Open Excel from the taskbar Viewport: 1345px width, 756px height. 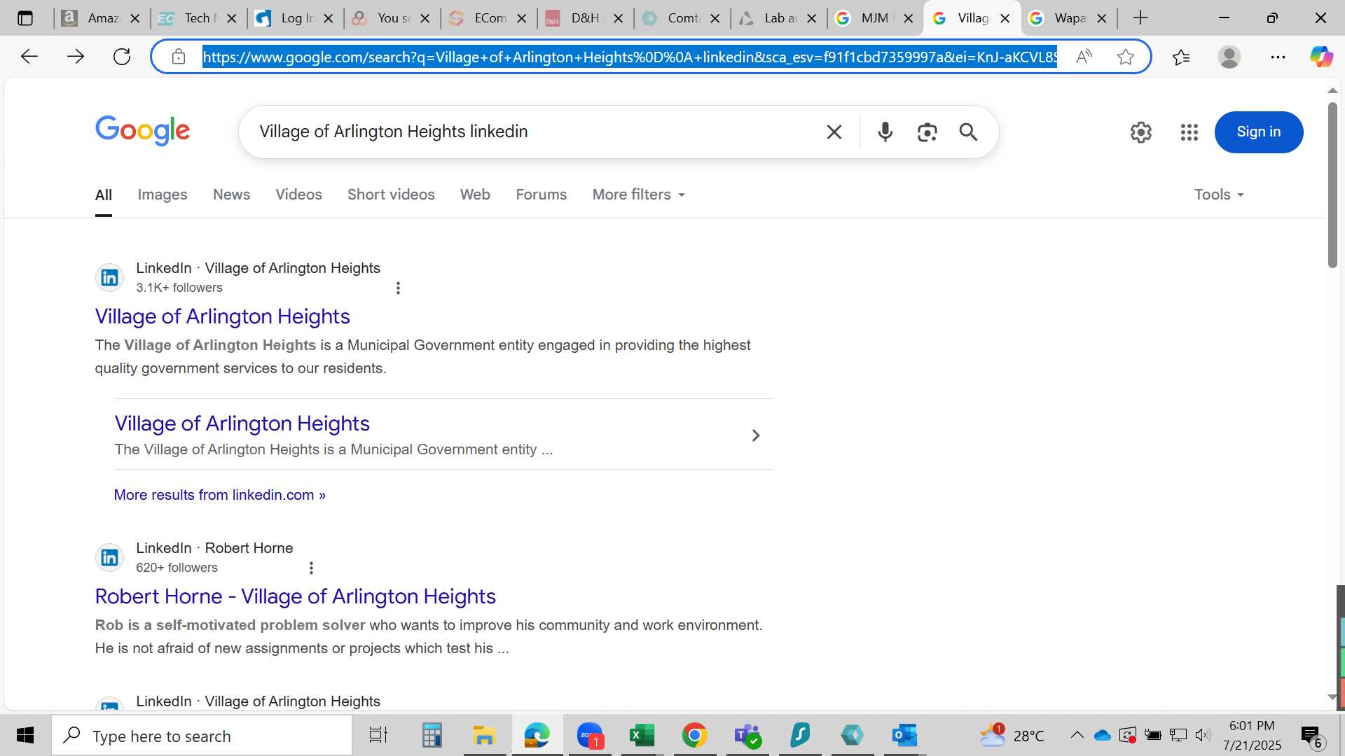click(642, 736)
